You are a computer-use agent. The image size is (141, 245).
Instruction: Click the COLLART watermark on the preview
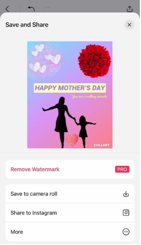tap(102, 145)
